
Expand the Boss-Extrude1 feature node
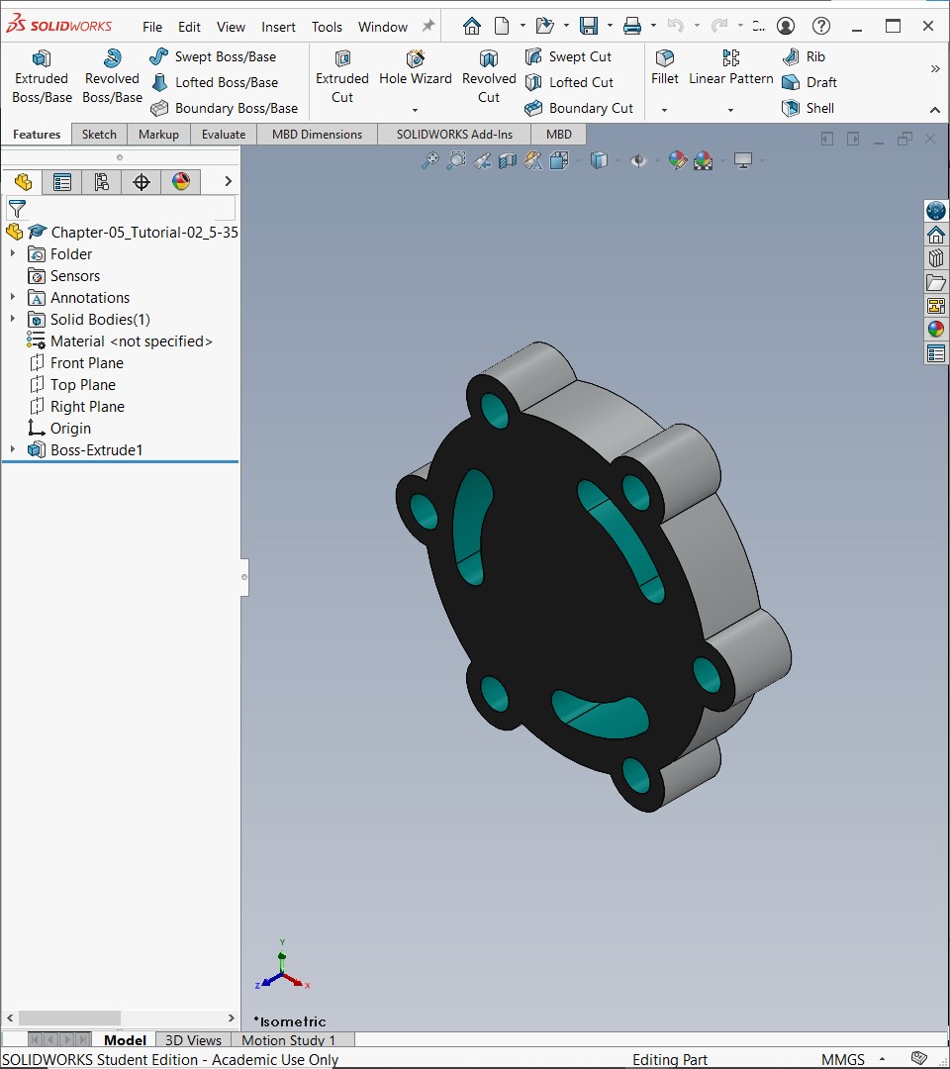[12, 450]
